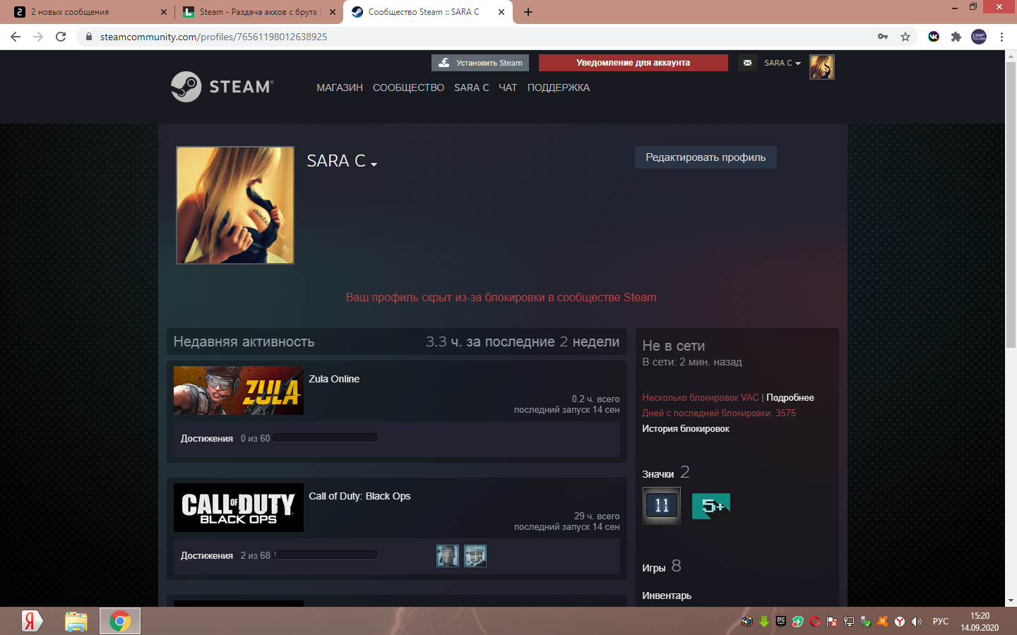Open the 'Подробнее' VAC ban link
1017x635 pixels.
[790, 398]
